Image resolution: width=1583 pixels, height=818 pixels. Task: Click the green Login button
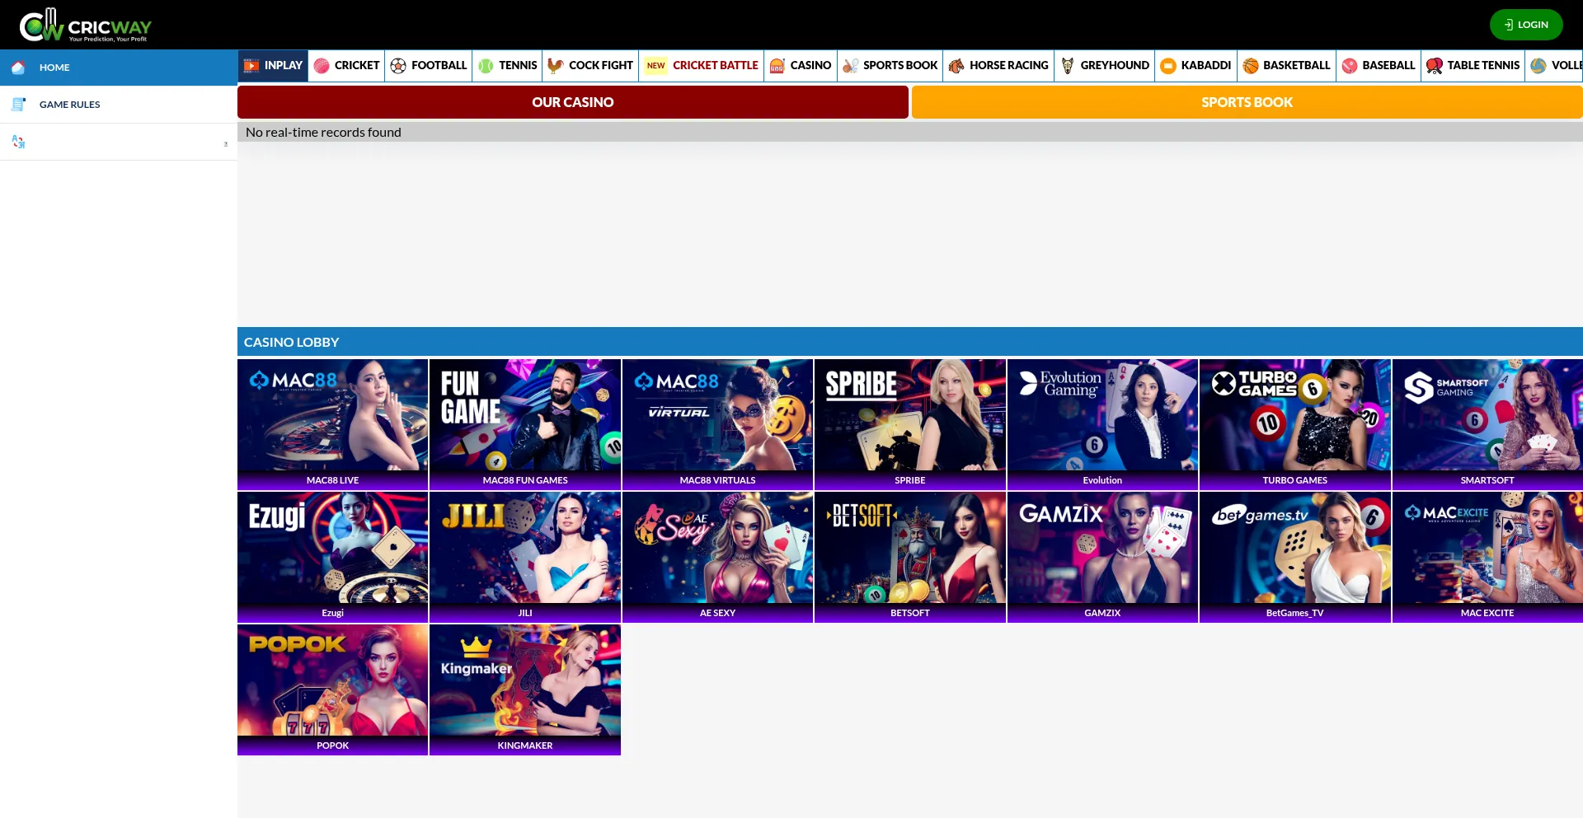(1526, 25)
